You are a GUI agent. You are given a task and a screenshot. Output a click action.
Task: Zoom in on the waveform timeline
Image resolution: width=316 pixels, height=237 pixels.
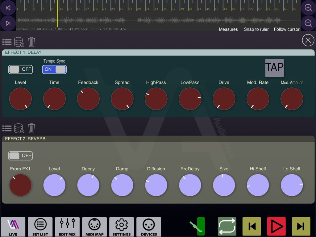click(308, 8)
